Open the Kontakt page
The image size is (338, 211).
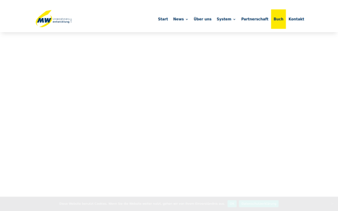pos(296,19)
